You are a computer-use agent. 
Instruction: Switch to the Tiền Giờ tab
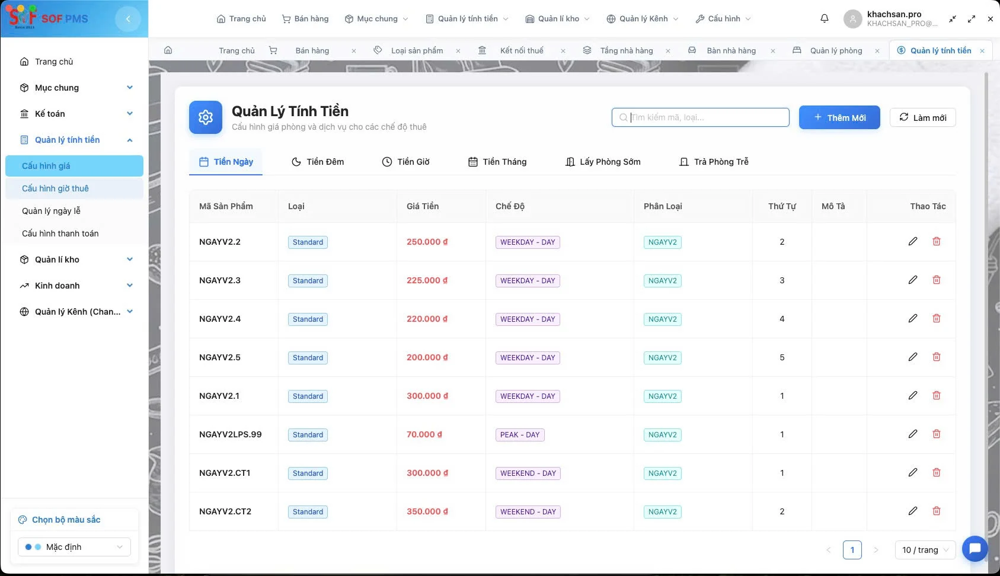click(x=406, y=162)
